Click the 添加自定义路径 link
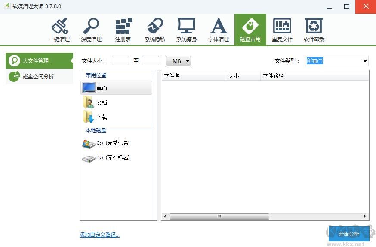This screenshot has height=247, width=376. pos(99,235)
